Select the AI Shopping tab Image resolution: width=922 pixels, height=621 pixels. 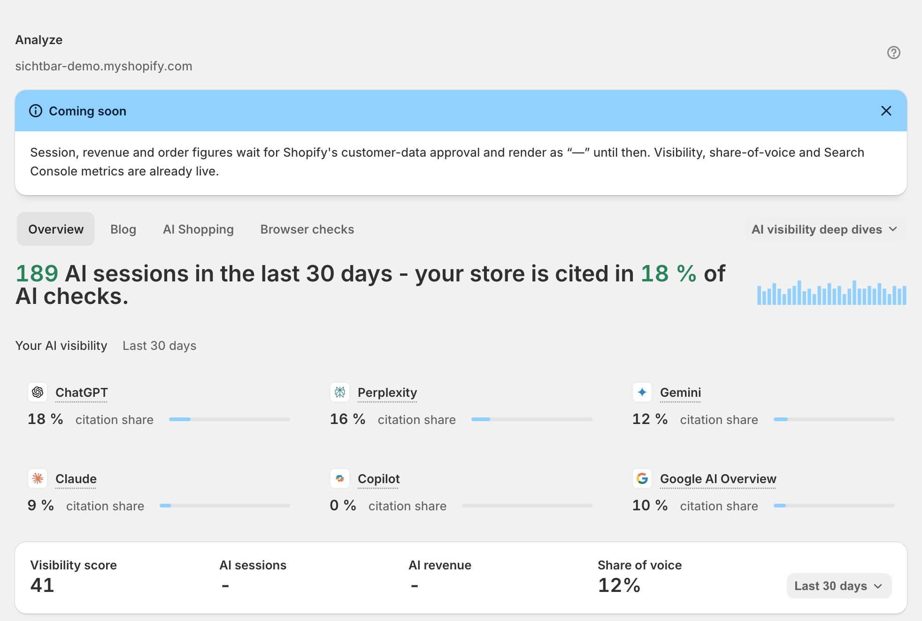198,229
